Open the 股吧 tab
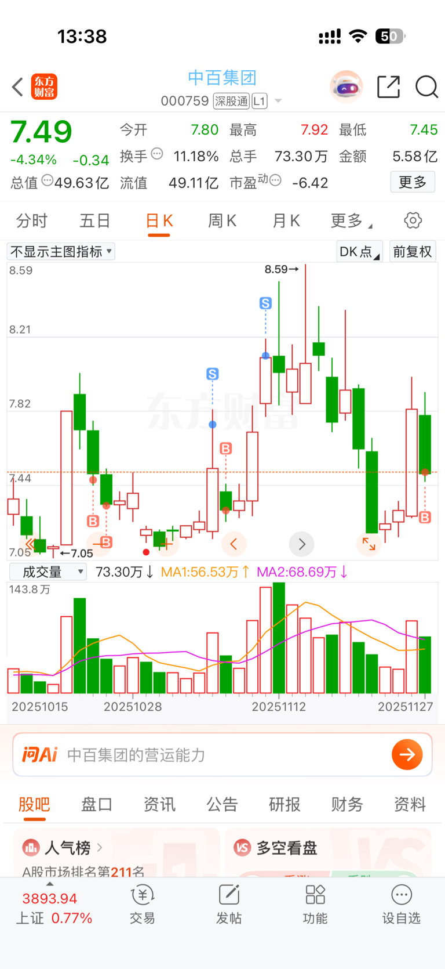The image size is (445, 969). (x=34, y=804)
